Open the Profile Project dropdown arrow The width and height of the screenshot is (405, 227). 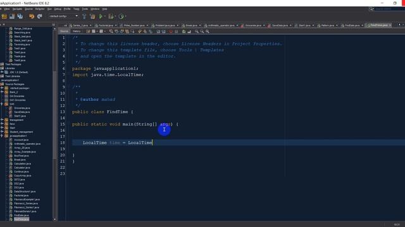point(125,16)
